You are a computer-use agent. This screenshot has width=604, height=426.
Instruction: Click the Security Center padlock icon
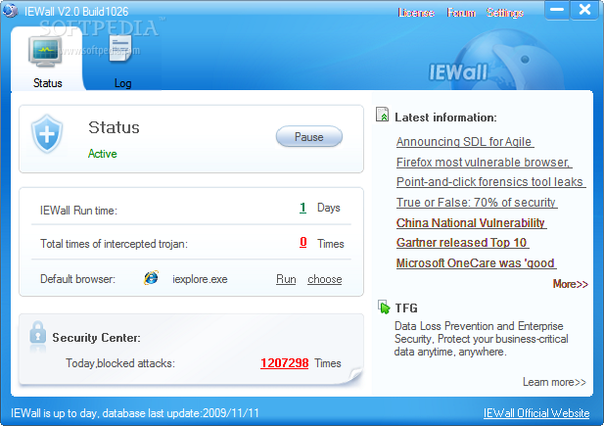pyautogui.click(x=37, y=334)
